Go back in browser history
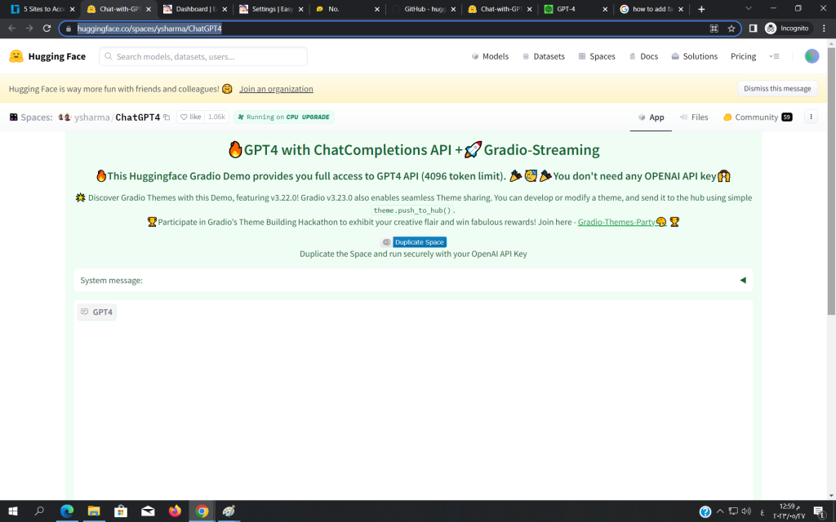Viewport: 836px width, 522px height. point(11,29)
